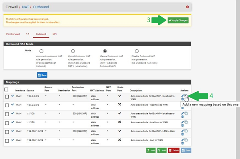
Task: Follow the Firewall breadcrumb link
Action: 12,7
